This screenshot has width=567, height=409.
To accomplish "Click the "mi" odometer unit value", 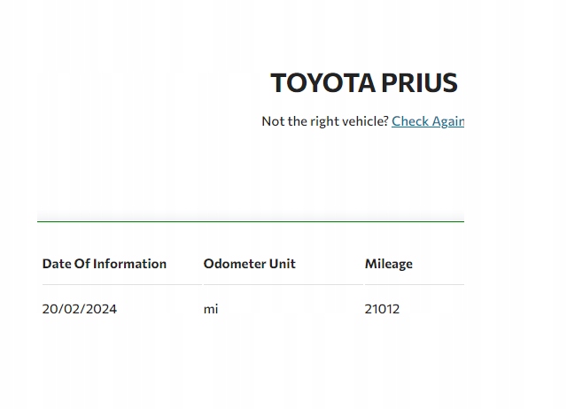I will pos(211,309).
